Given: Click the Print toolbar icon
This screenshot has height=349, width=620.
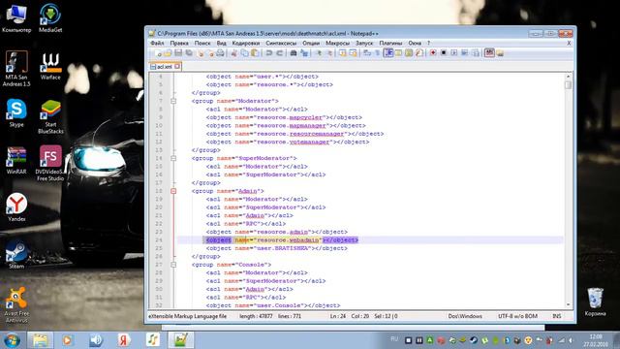Looking at the screenshot, I should click(x=220, y=53).
